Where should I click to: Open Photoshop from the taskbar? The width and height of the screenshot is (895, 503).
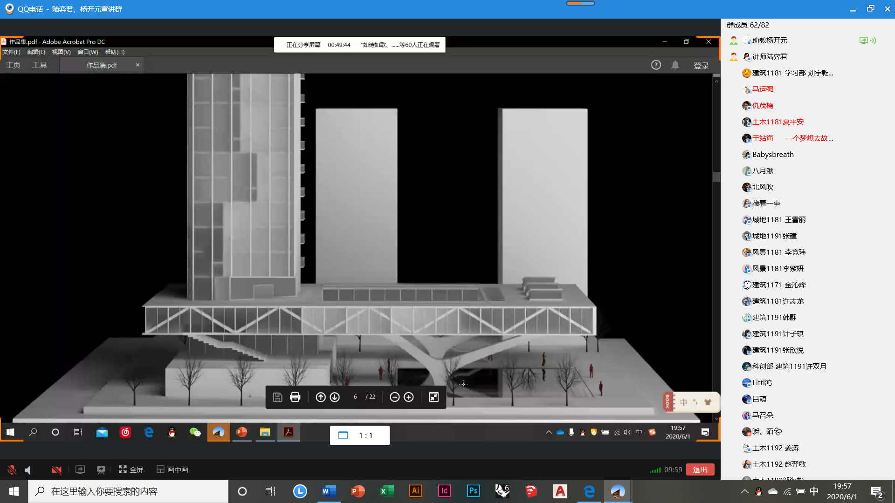tap(473, 491)
